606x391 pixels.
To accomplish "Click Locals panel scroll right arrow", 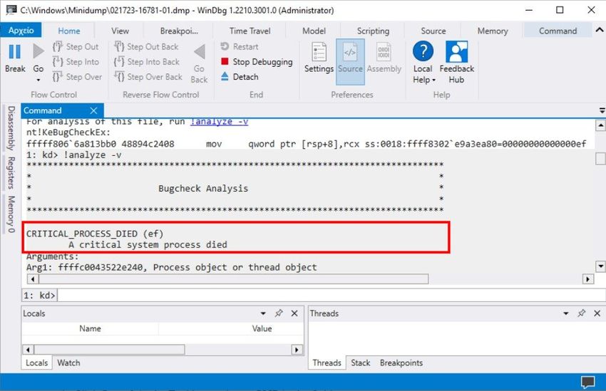I will 297,350.
